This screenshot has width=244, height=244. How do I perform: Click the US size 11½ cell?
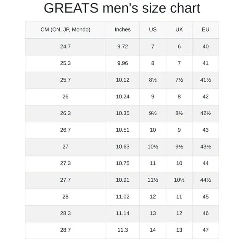(153, 180)
